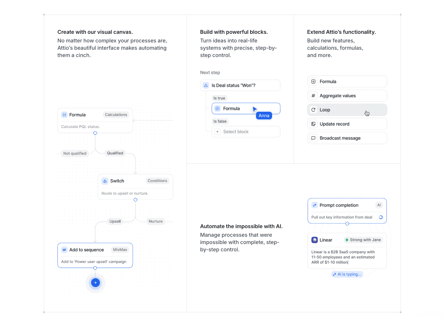This screenshot has width=445, height=317.
Task: Click the 'Strong with Jane' tag on Linear card
Action: [363, 240]
